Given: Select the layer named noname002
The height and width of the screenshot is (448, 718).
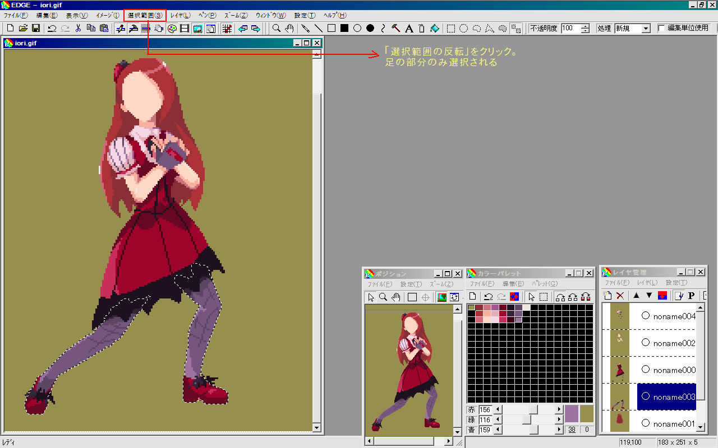Looking at the screenshot, I should click(674, 343).
